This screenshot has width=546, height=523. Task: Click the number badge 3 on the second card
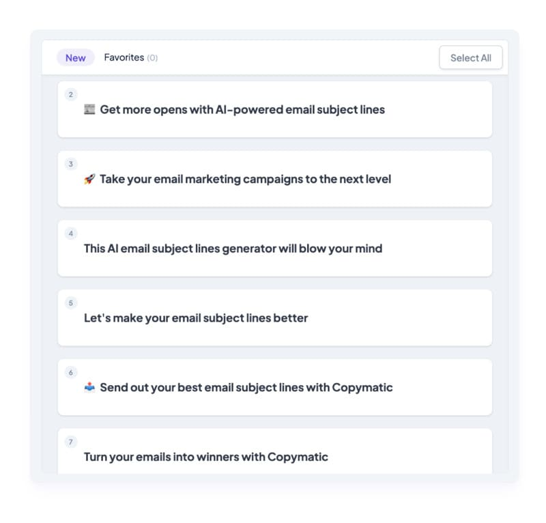[71, 164]
